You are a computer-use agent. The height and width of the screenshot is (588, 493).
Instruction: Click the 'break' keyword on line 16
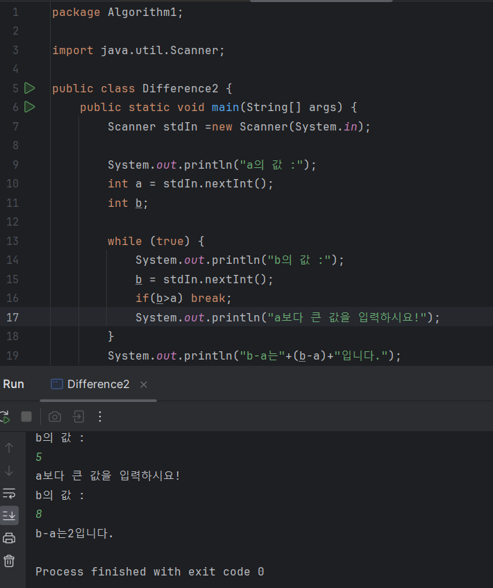click(208, 298)
